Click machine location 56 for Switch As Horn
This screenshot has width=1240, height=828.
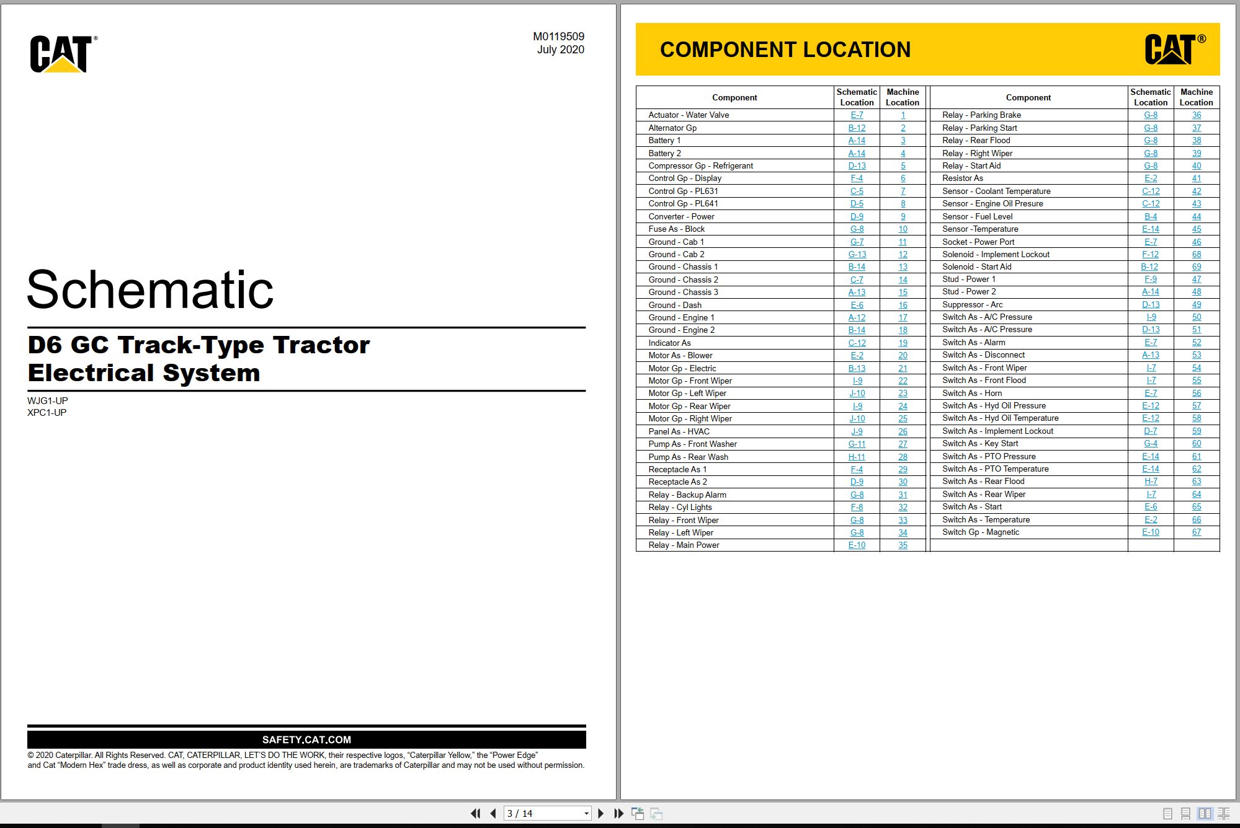coord(1196,394)
